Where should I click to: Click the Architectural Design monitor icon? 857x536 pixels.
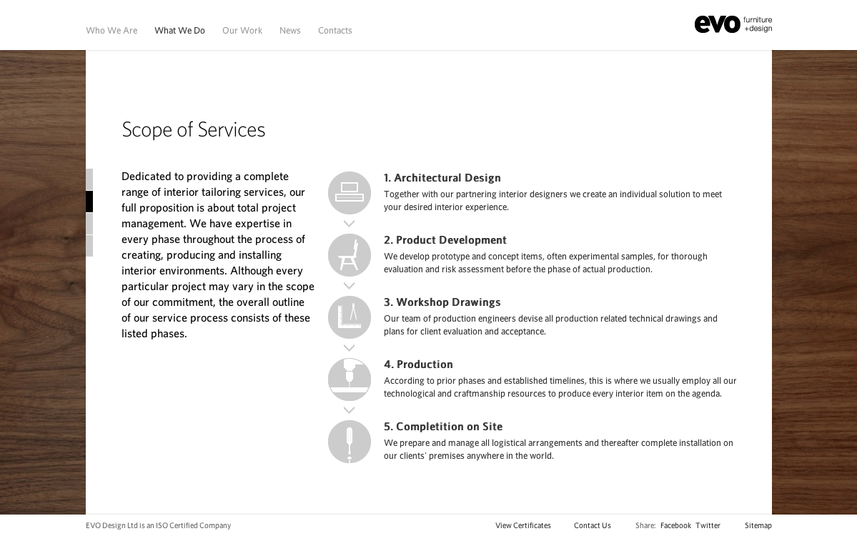tap(350, 193)
